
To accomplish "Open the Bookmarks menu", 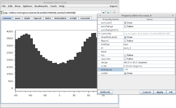I will pyautogui.click(x=41, y=6).
